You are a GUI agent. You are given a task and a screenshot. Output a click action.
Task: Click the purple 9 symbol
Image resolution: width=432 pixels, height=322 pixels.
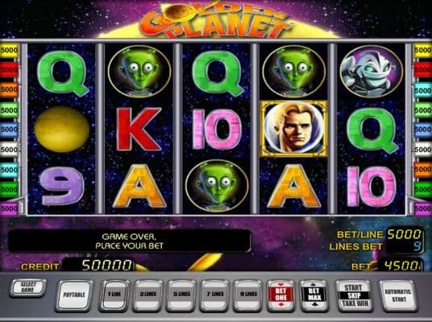(61, 186)
